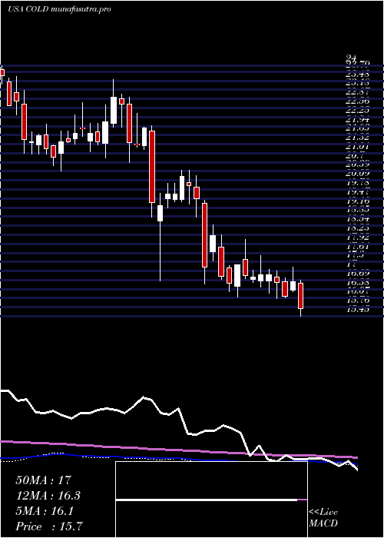Click the '22.56' price axis label
Screen dimensions: 384x538
point(358,101)
